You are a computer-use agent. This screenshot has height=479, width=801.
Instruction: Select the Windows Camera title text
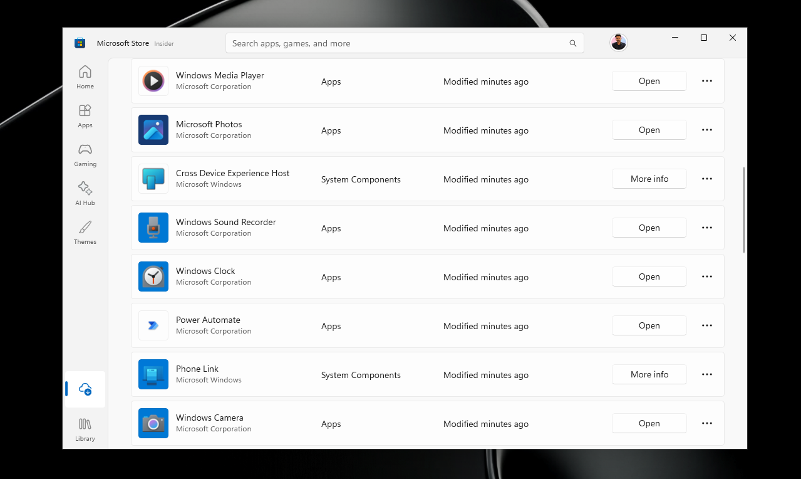click(x=209, y=418)
